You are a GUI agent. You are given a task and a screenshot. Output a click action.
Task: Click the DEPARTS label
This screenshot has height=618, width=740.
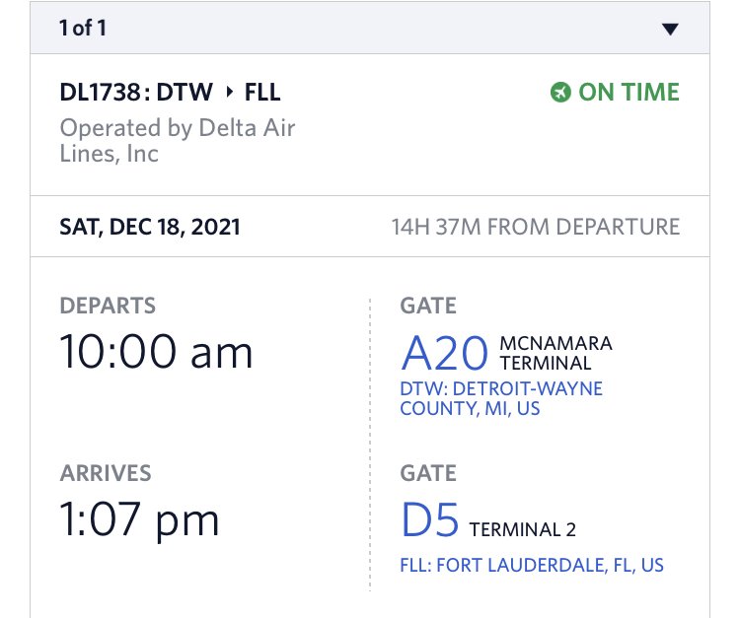[108, 306]
